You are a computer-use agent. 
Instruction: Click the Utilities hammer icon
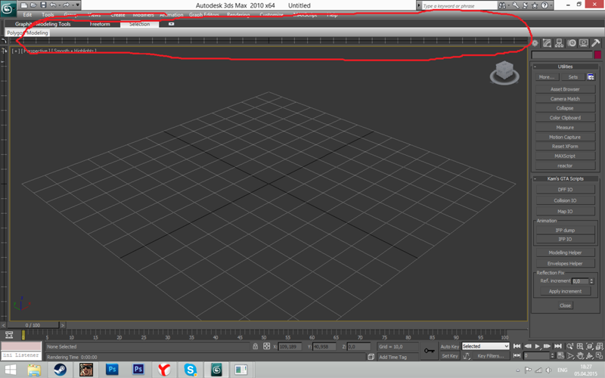tap(596, 43)
